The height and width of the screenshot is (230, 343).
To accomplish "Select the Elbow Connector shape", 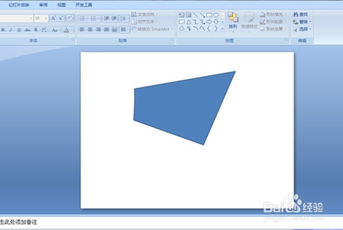I will pyautogui.click(x=195, y=22).
